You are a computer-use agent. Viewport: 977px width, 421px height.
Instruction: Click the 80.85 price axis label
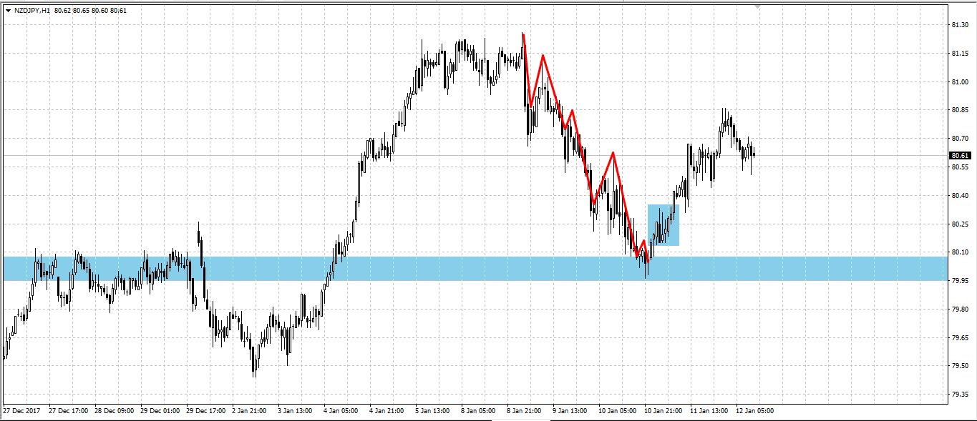point(960,110)
